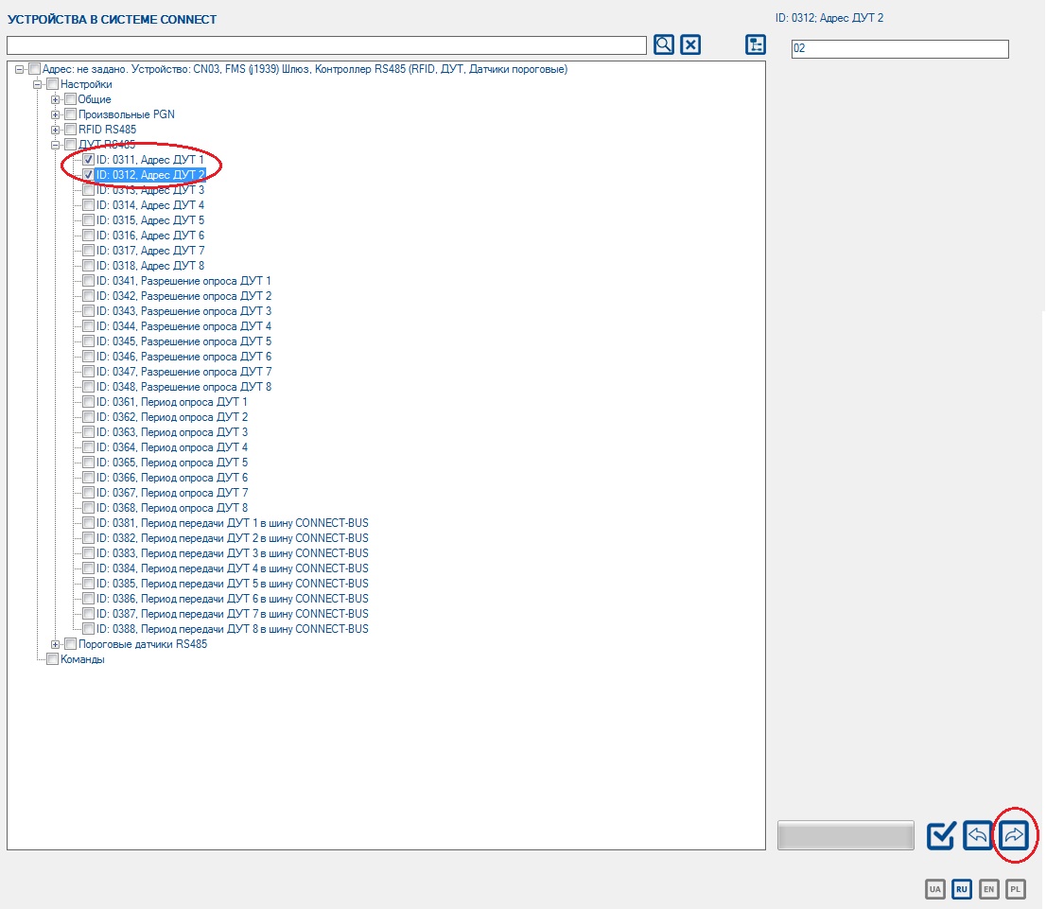Switch language to UA
The image size is (1046, 909).
935,889
